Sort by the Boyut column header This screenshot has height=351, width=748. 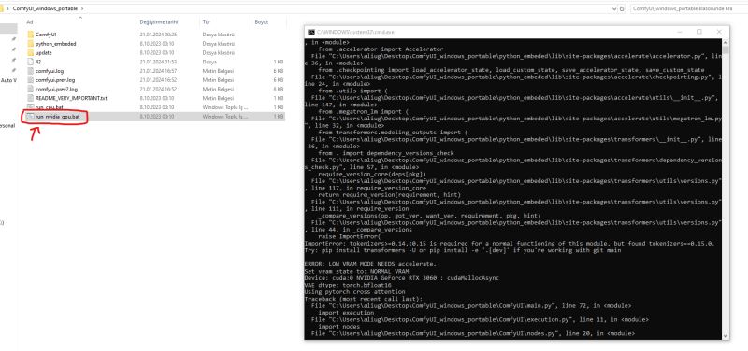(x=262, y=22)
